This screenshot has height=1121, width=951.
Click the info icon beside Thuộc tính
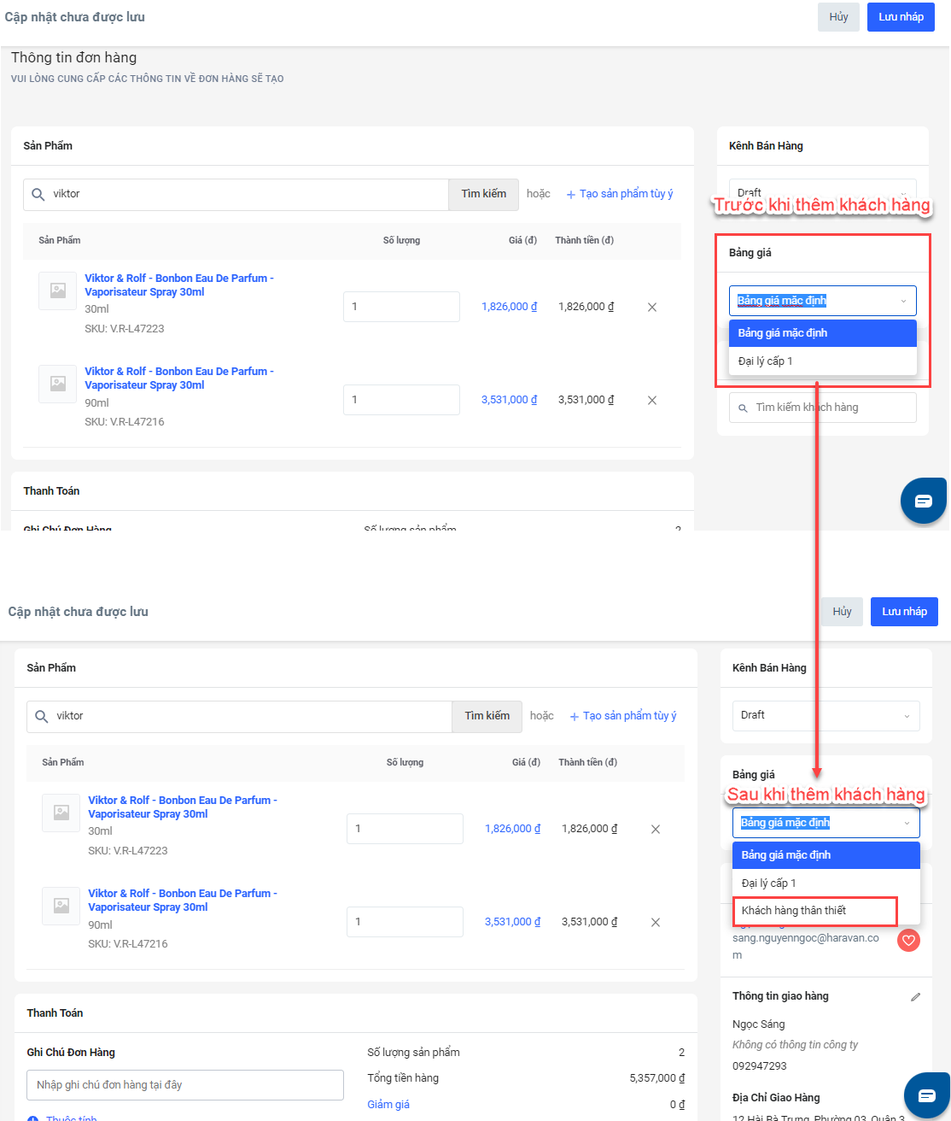[x=32, y=1118]
